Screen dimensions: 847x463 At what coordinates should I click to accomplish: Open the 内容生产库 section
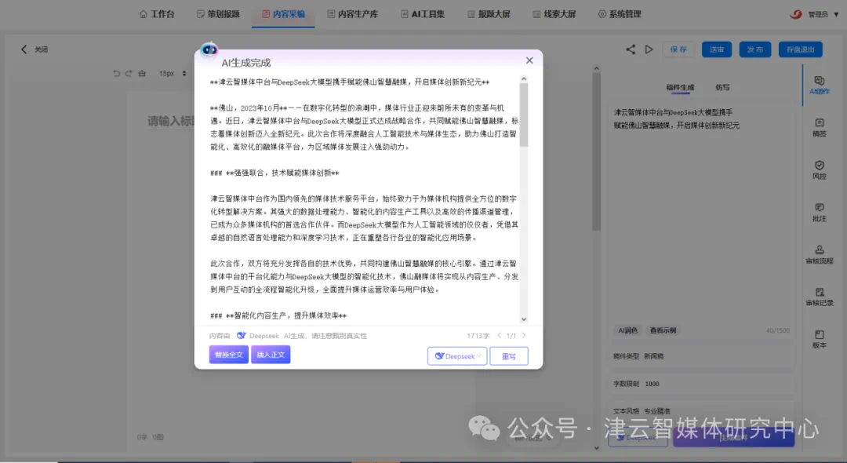(x=353, y=14)
